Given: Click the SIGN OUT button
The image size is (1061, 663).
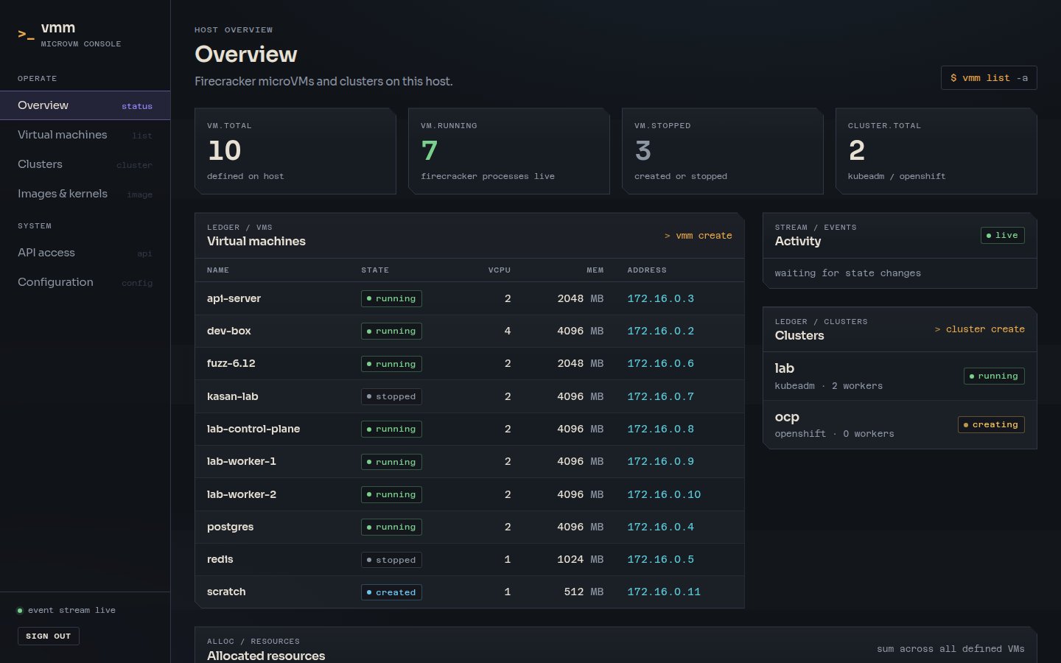Looking at the screenshot, I should 49,636.
